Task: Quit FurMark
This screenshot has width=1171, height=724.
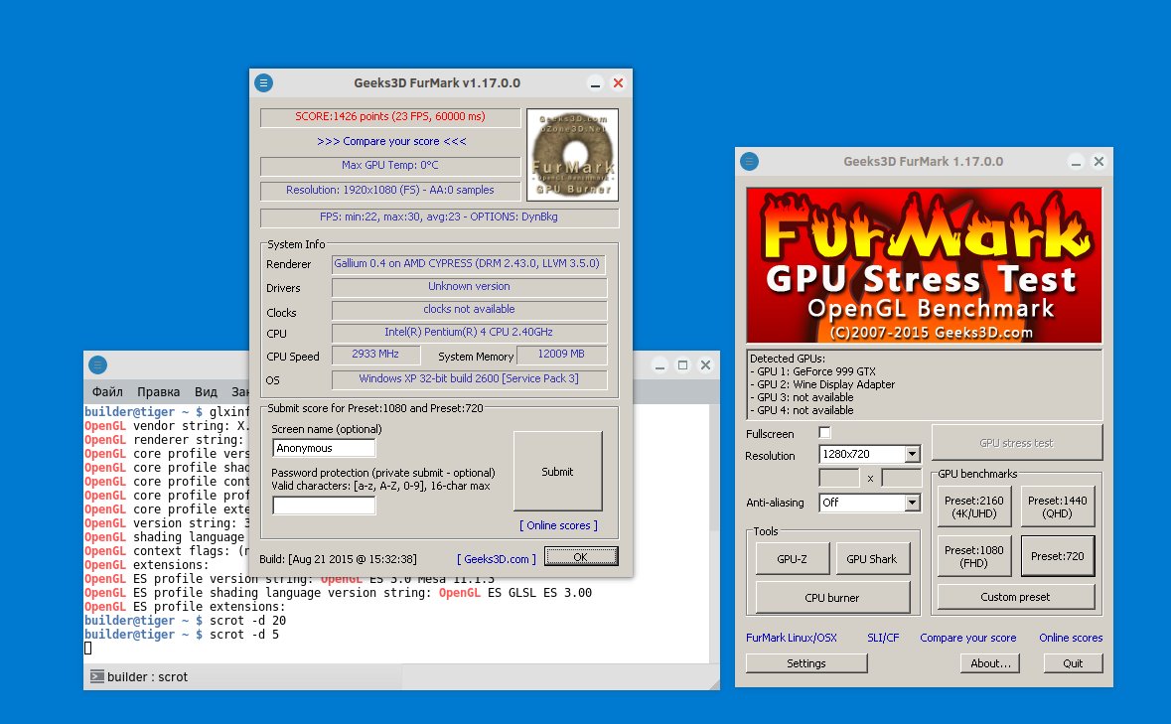Action: pyautogui.click(x=1073, y=662)
